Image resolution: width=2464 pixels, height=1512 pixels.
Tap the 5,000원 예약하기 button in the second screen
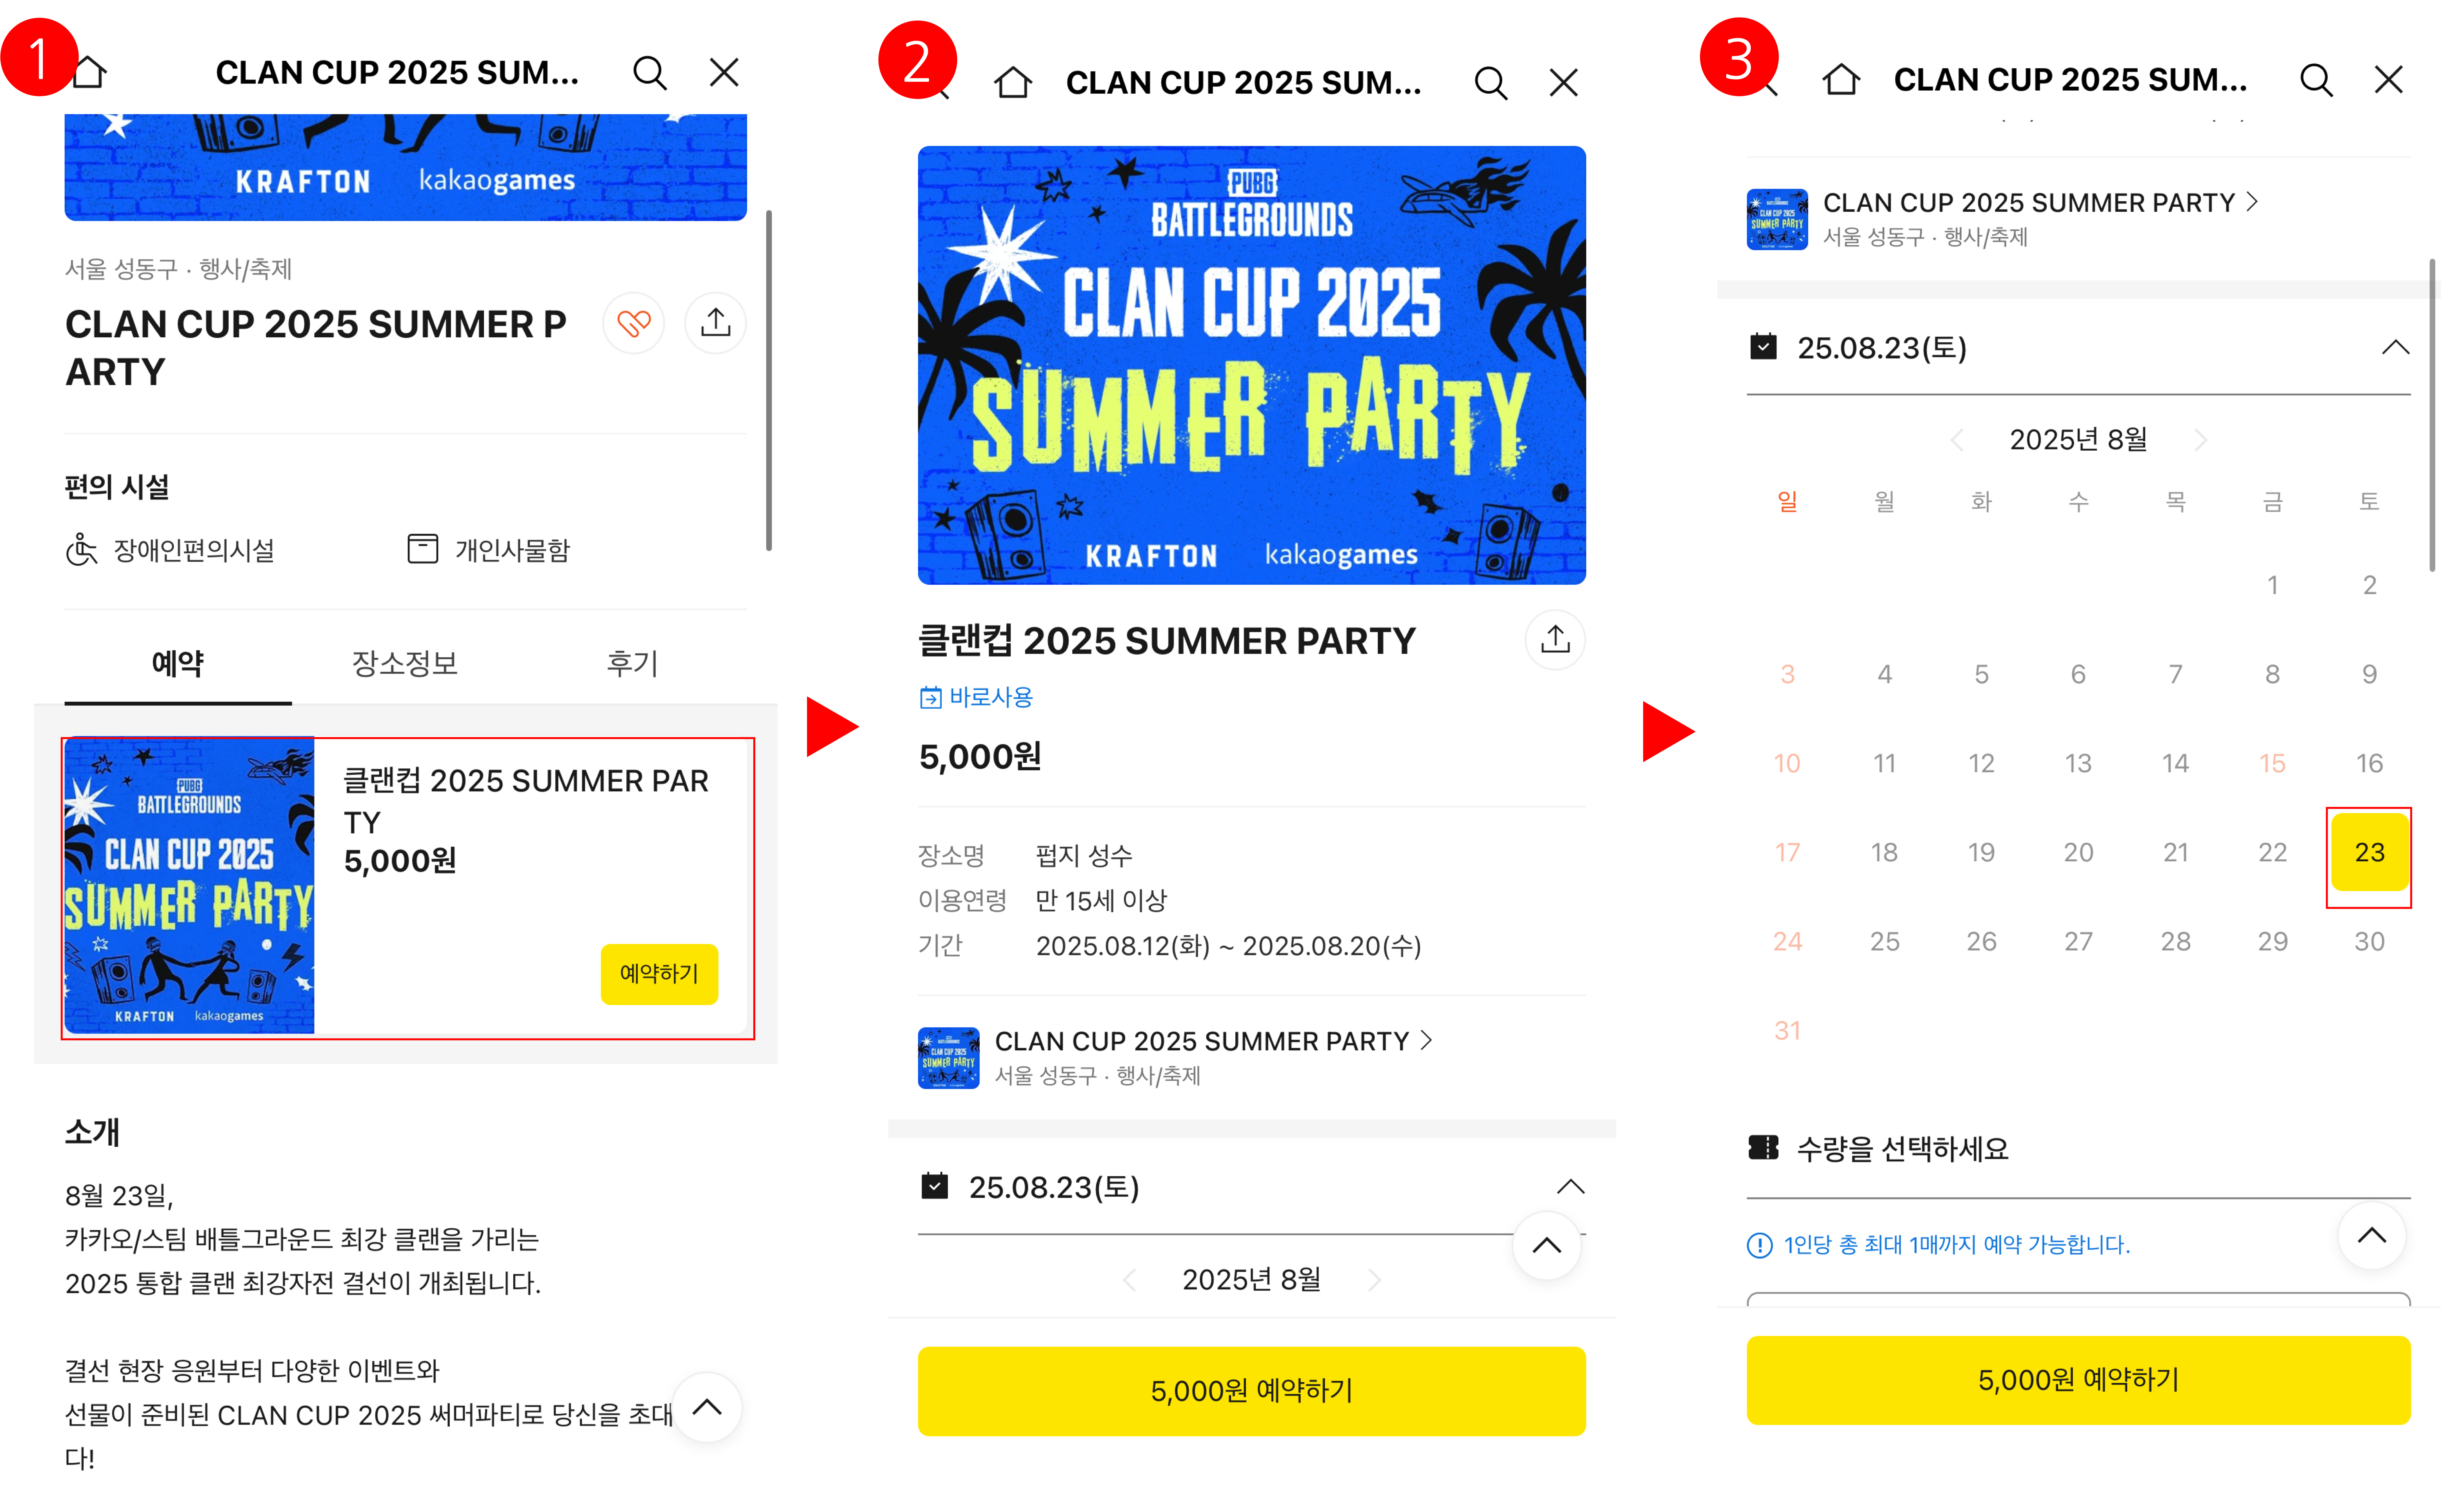[1251, 1391]
